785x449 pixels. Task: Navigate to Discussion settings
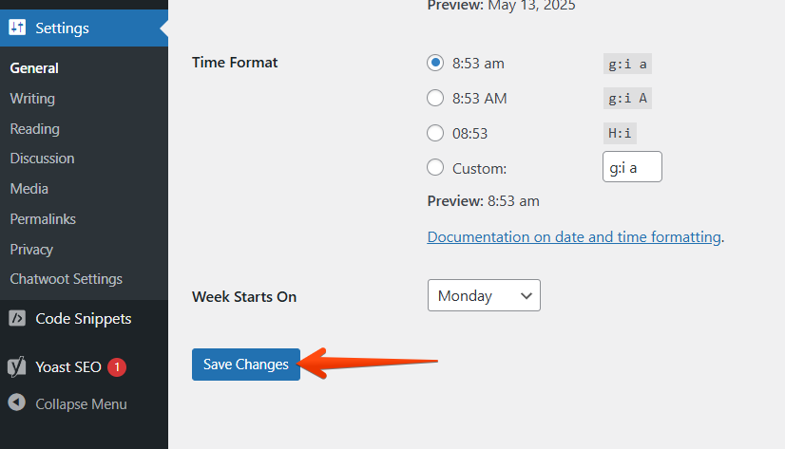tap(42, 159)
